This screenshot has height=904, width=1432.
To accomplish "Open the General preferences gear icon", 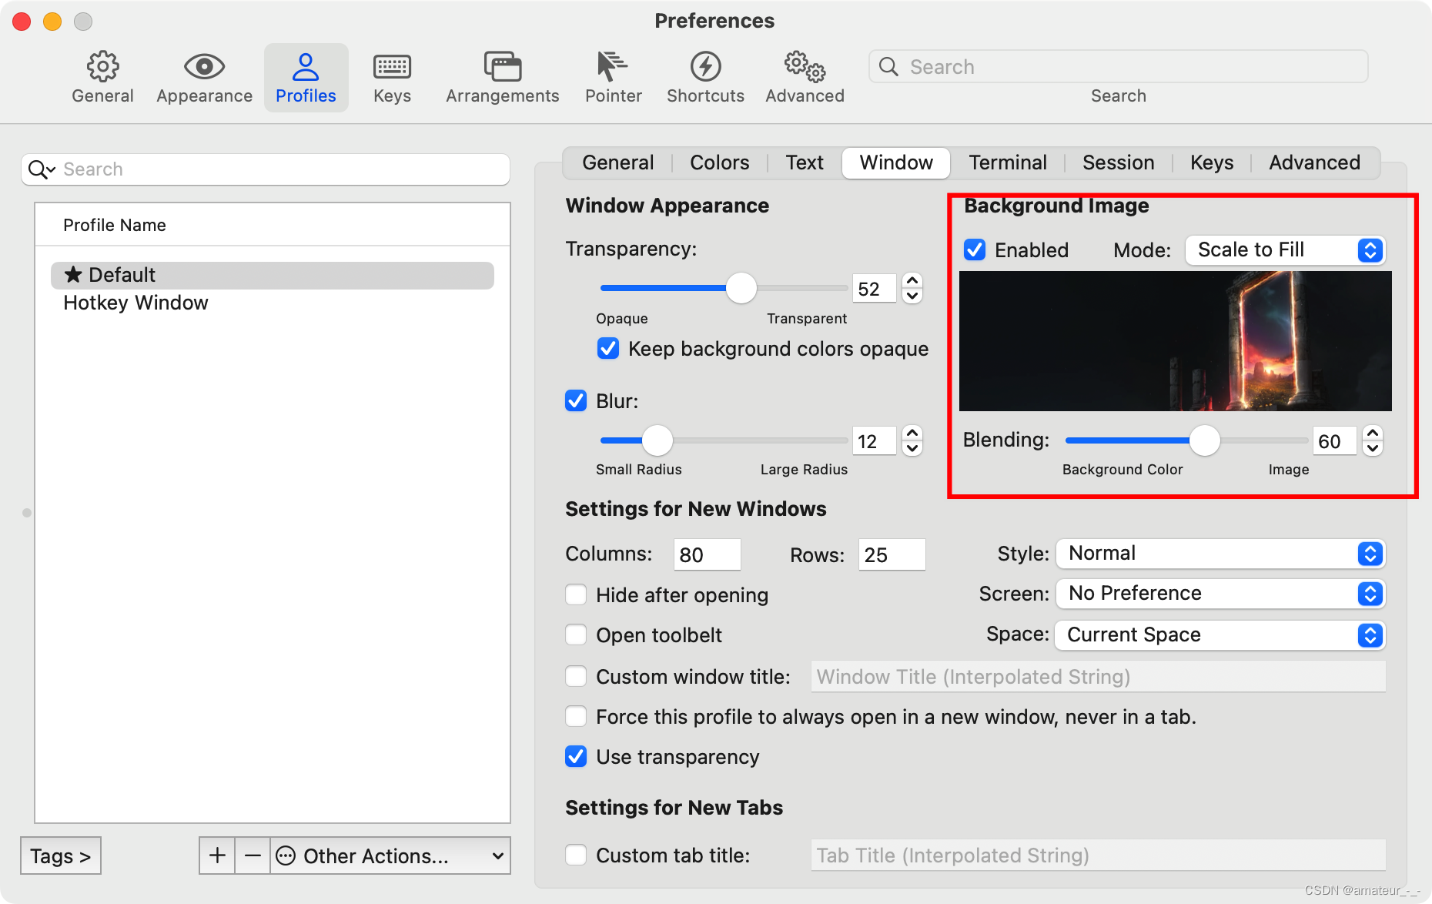I will (x=102, y=67).
